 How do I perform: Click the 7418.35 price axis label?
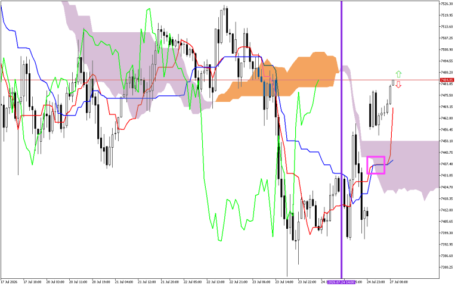tap(447, 198)
